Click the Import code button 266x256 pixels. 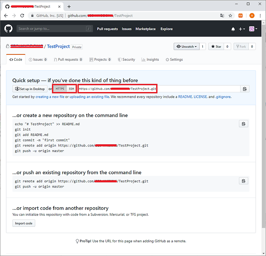[24, 223]
